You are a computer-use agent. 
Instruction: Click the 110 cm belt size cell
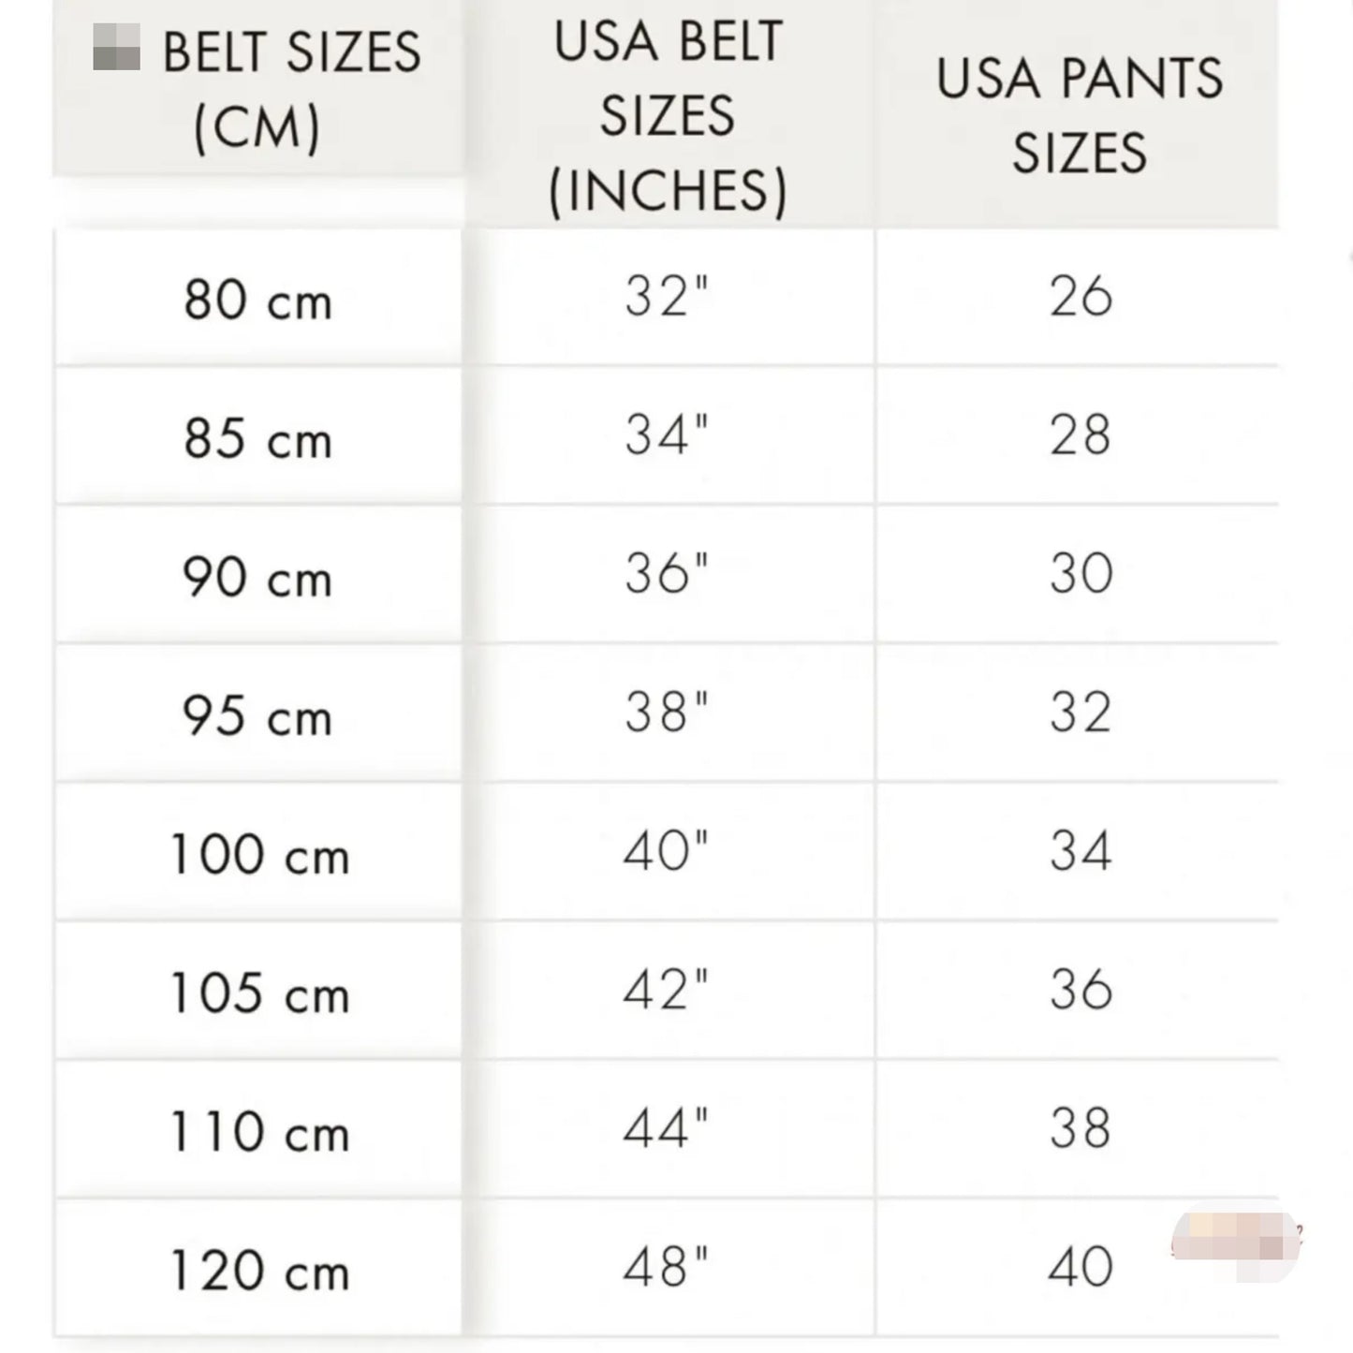point(258,1129)
